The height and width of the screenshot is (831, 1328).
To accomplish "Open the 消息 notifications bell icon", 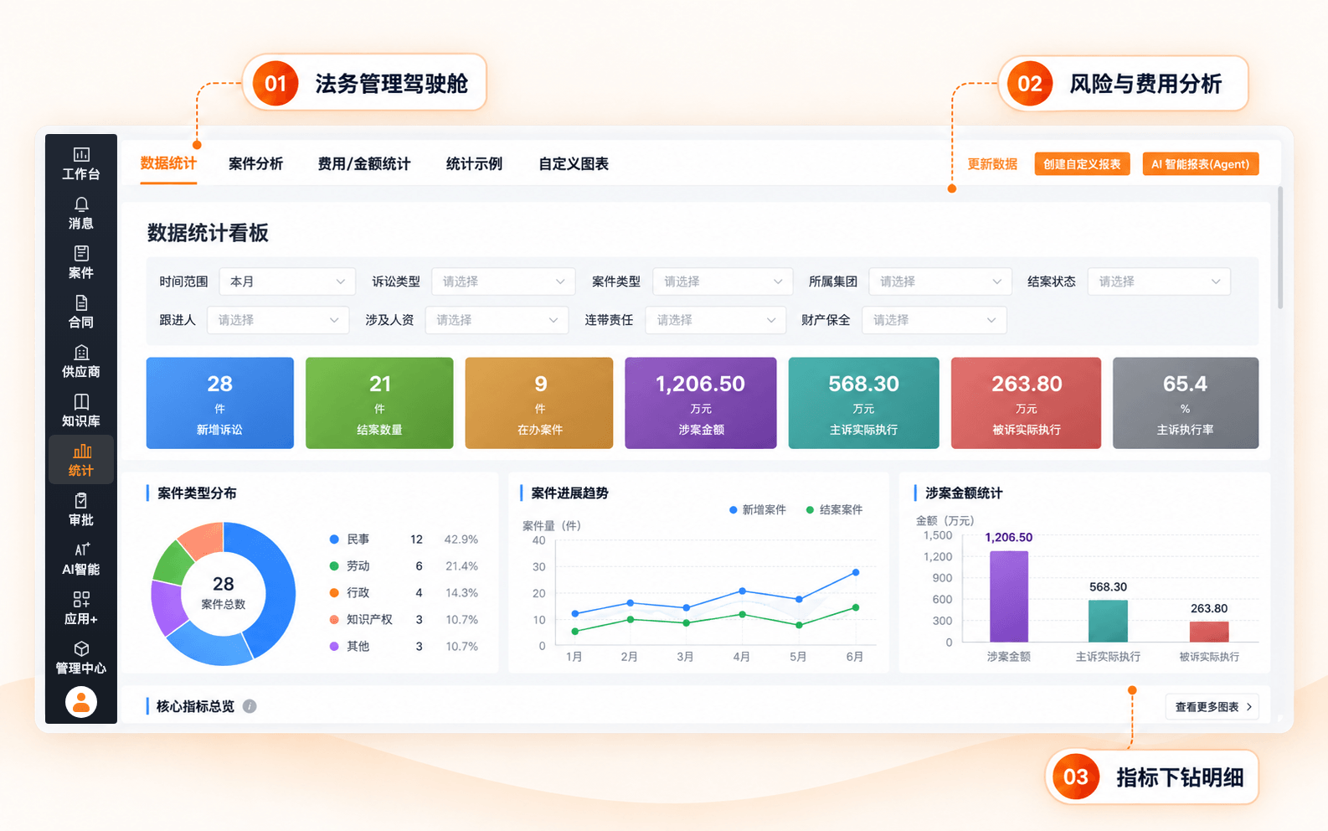I will tap(81, 213).
